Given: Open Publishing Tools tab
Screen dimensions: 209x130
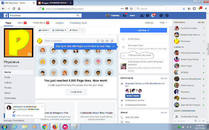Looking at the screenshot, I should 78,23.
